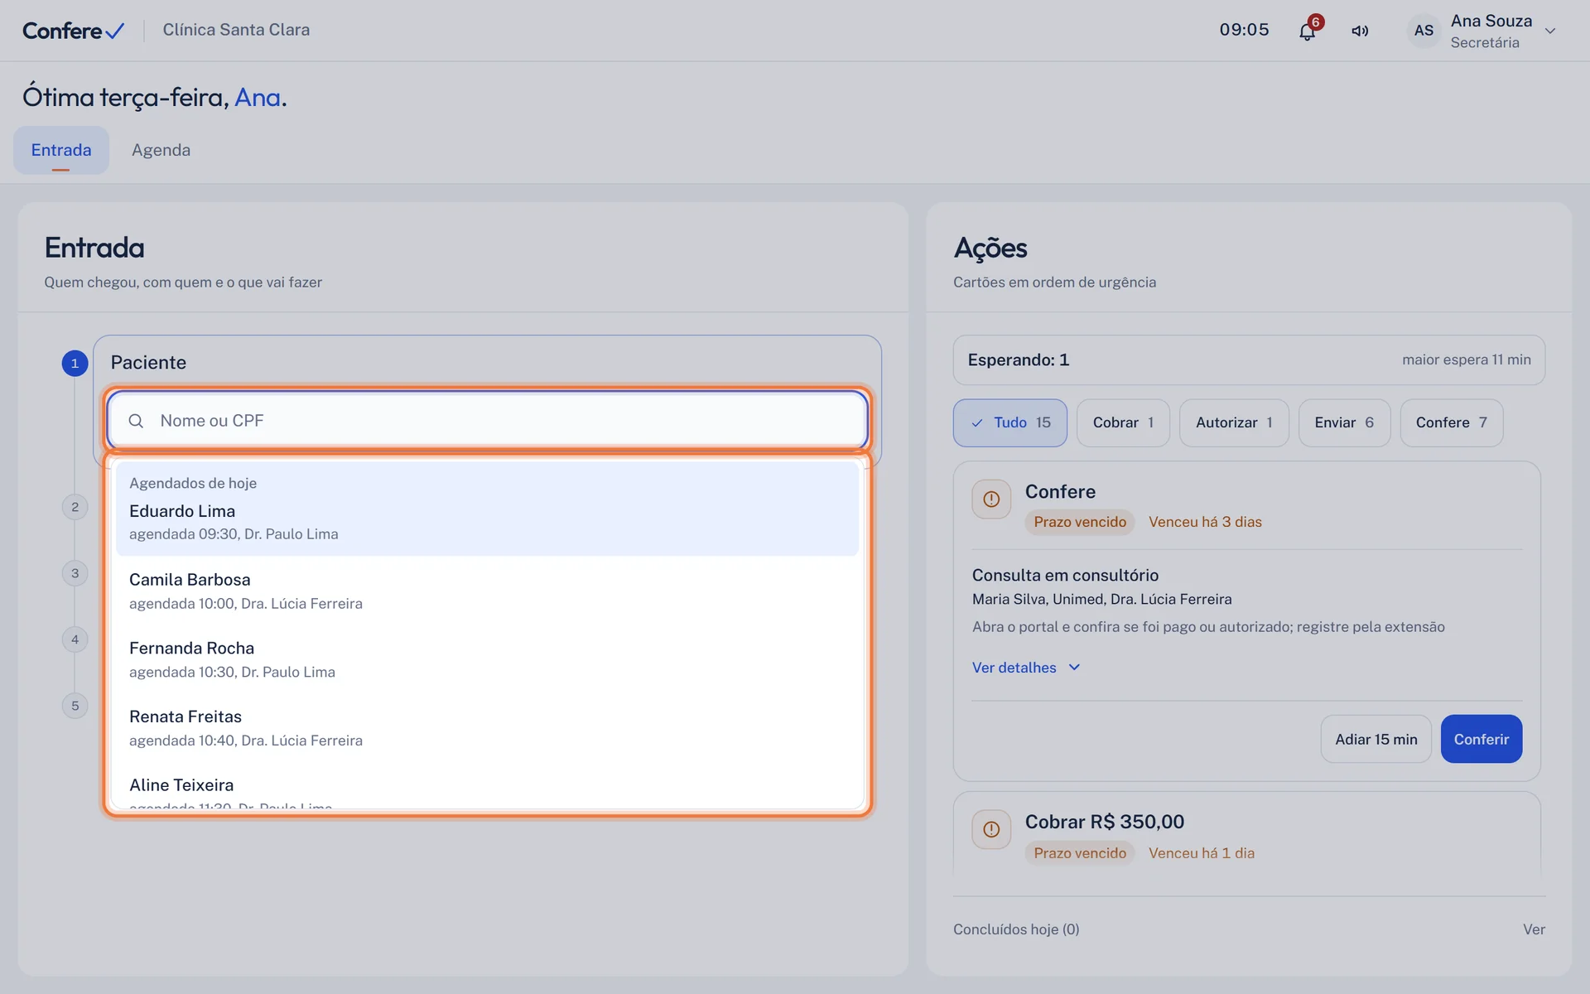Go to step 4 in stepper
1590x994 pixels.
click(x=75, y=639)
